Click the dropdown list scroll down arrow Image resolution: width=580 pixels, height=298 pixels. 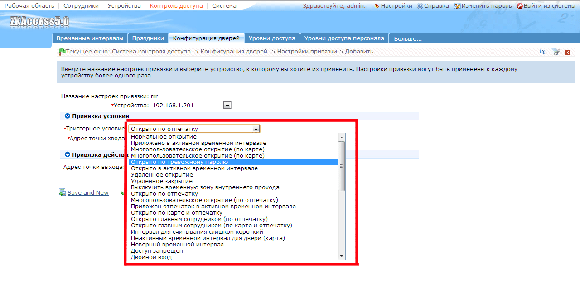342,256
